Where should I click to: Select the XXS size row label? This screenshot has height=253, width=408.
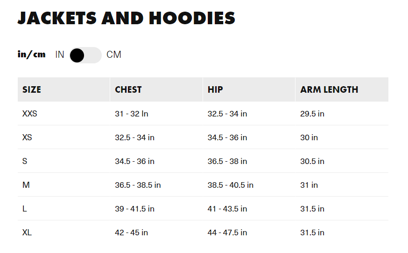30,114
